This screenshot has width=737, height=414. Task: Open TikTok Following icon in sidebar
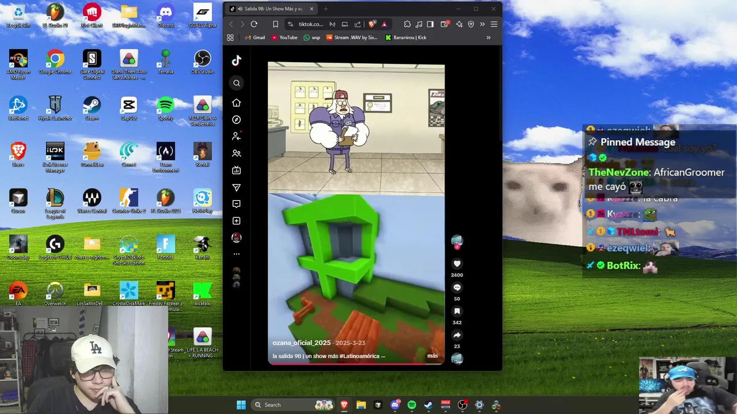[236, 136]
